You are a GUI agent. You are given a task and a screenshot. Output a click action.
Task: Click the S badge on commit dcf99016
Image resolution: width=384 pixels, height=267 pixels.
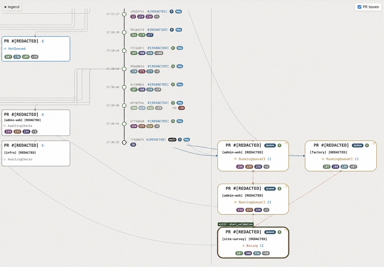pyautogui.click(x=173, y=85)
